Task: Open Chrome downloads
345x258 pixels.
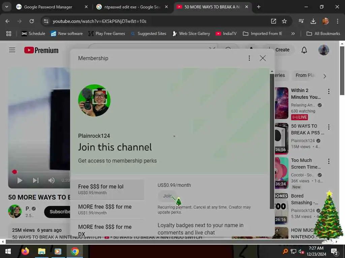Action: [x=313, y=21]
